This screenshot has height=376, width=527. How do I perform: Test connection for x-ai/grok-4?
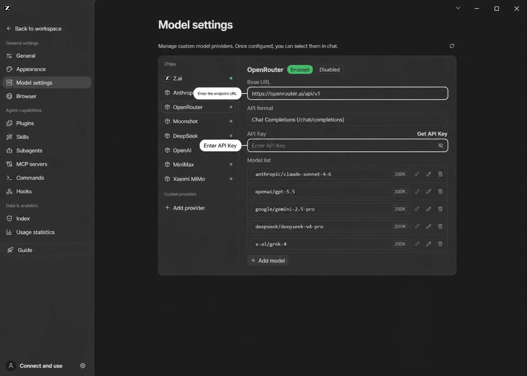click(x=417, y=244)
